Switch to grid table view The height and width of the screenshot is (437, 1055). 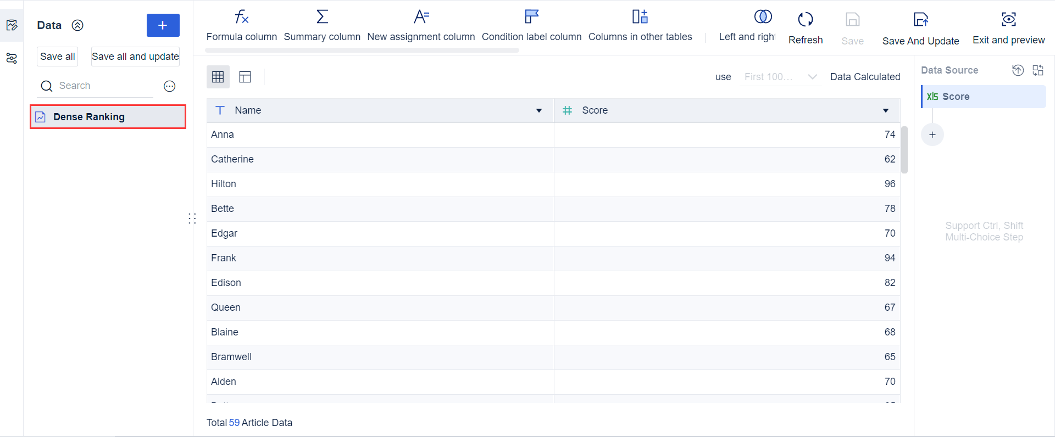(x=218, y=77)
